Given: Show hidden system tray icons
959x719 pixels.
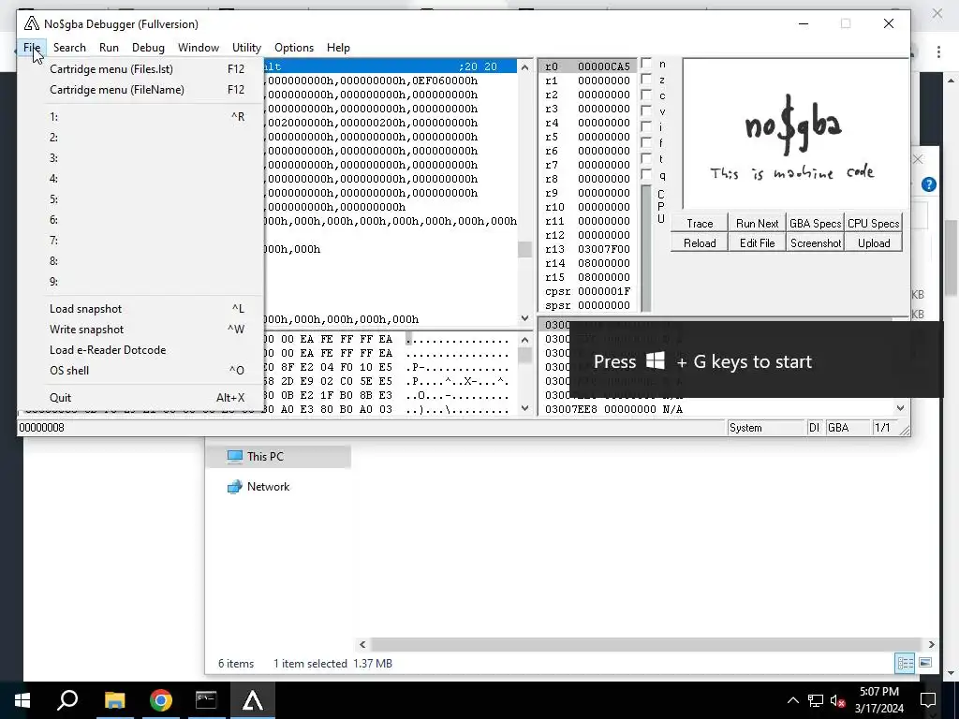Looking at the screenshot, I should tap(792, 700).
